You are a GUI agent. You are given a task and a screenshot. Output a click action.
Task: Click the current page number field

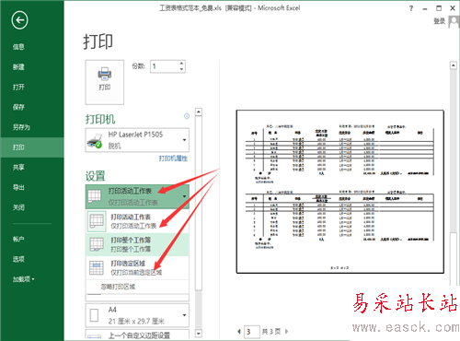(252, 332)
